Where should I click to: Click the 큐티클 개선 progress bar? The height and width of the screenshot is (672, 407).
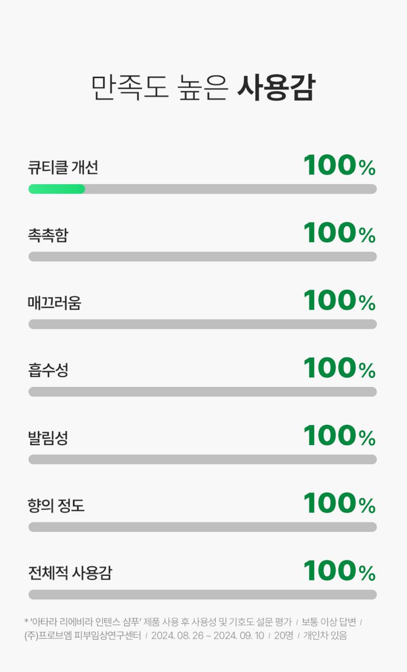[203, 189]
